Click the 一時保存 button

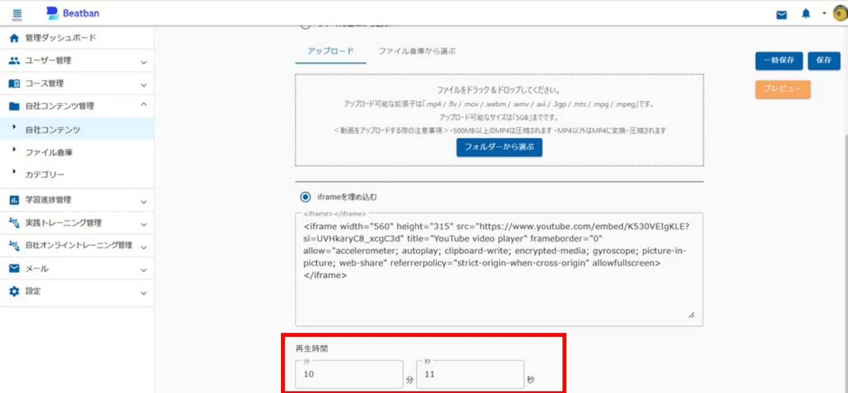pos(779,60)
